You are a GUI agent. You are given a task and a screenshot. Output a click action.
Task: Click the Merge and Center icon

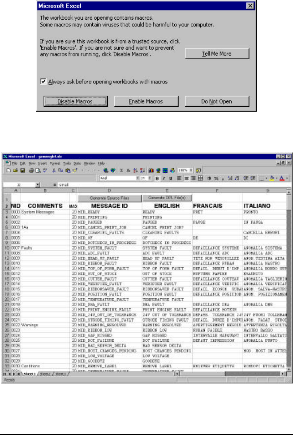(x=200, y=178)
